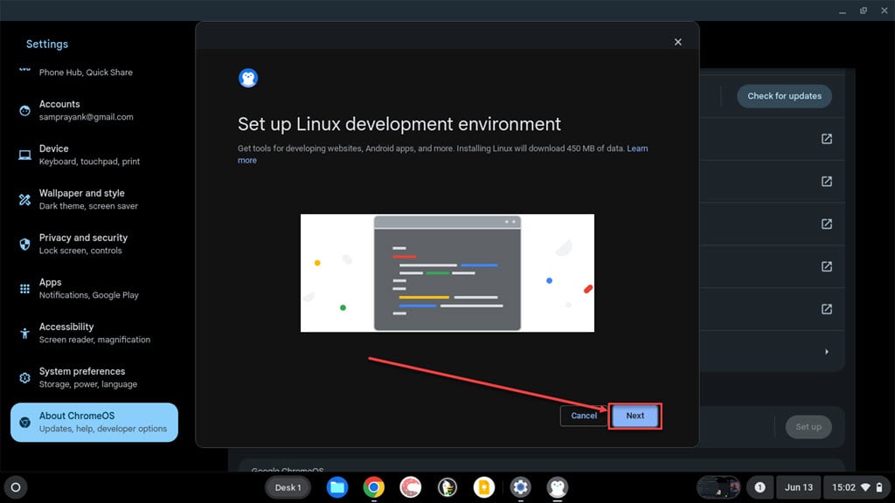Open Privacy and security settings
The image size is (895, 503).
[94, 244]
